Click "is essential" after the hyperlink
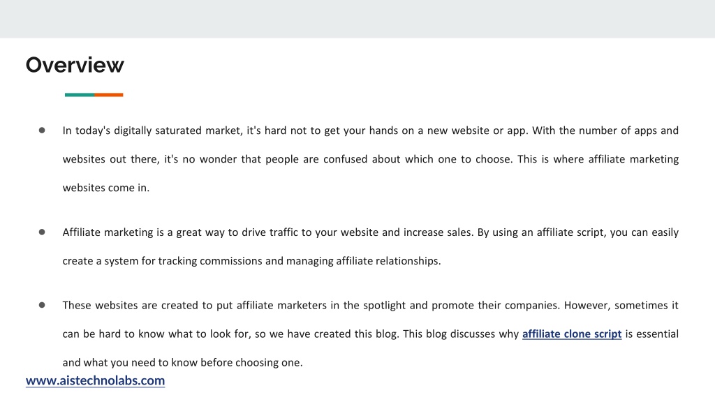Viewport: 715px width, 402px height. [x=652, y=334]
